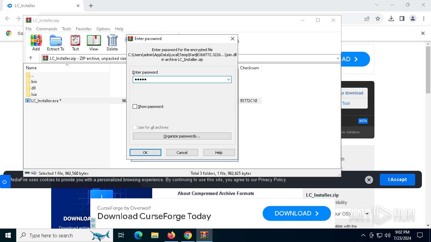Viewport: 431px width, 242px height.
Task: Click the CurseForge DOWNLOAD button
Action: click(x=297, y=213)
